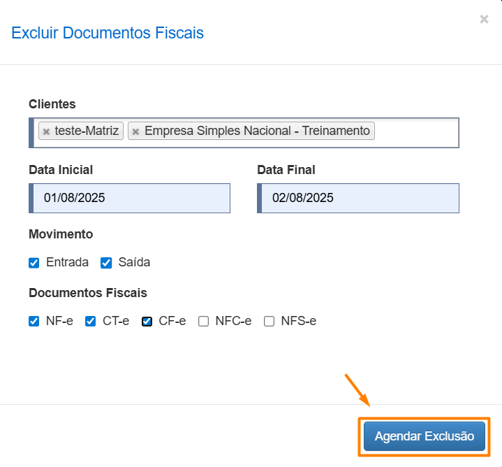
Task: Toggle the CT-e document checkbox
Action: click(x=91, y=322)
